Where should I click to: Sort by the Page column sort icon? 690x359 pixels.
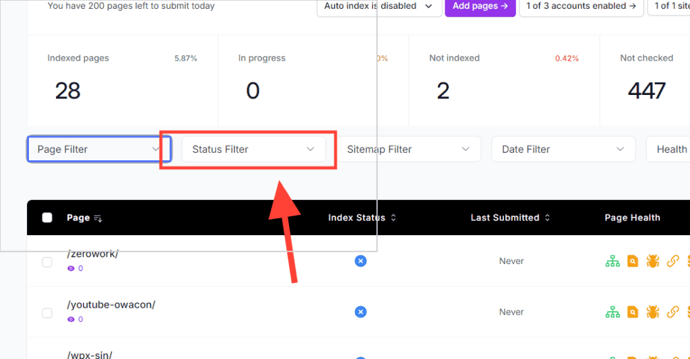tap(98, 218)
